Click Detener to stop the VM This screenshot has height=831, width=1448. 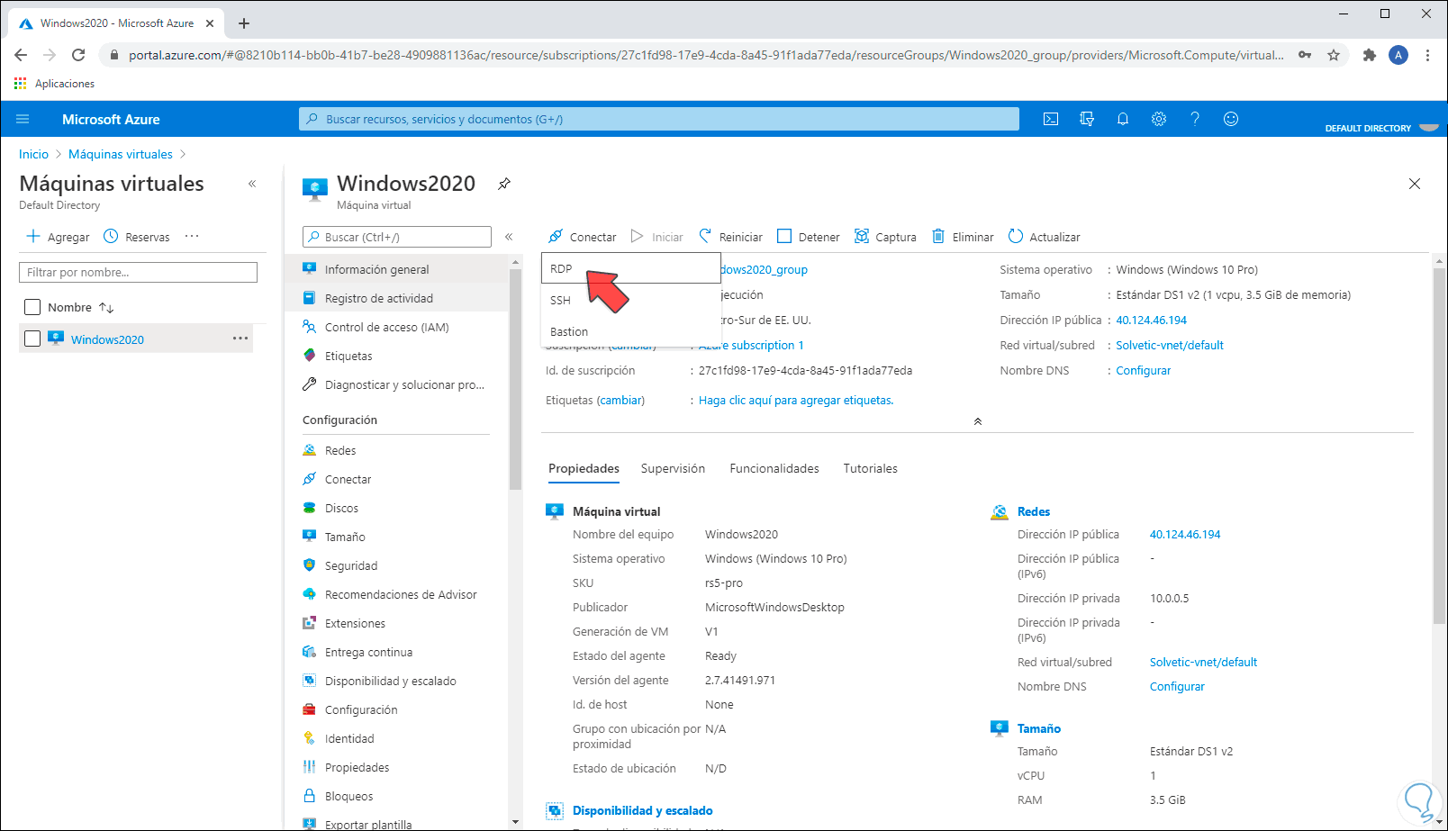click(809, 237)
